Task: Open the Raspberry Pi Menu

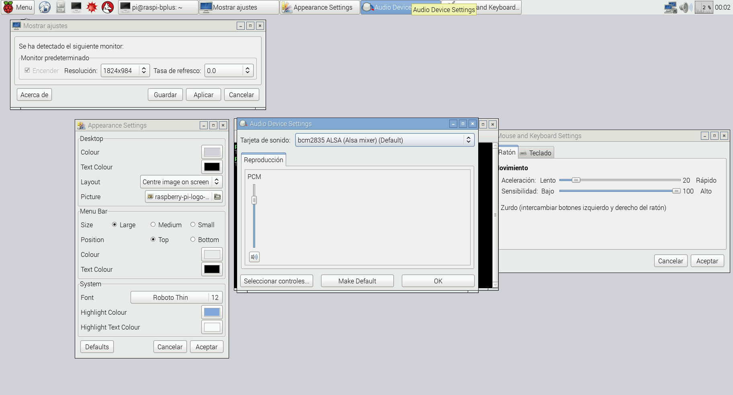Action: (x=18, y=7)
